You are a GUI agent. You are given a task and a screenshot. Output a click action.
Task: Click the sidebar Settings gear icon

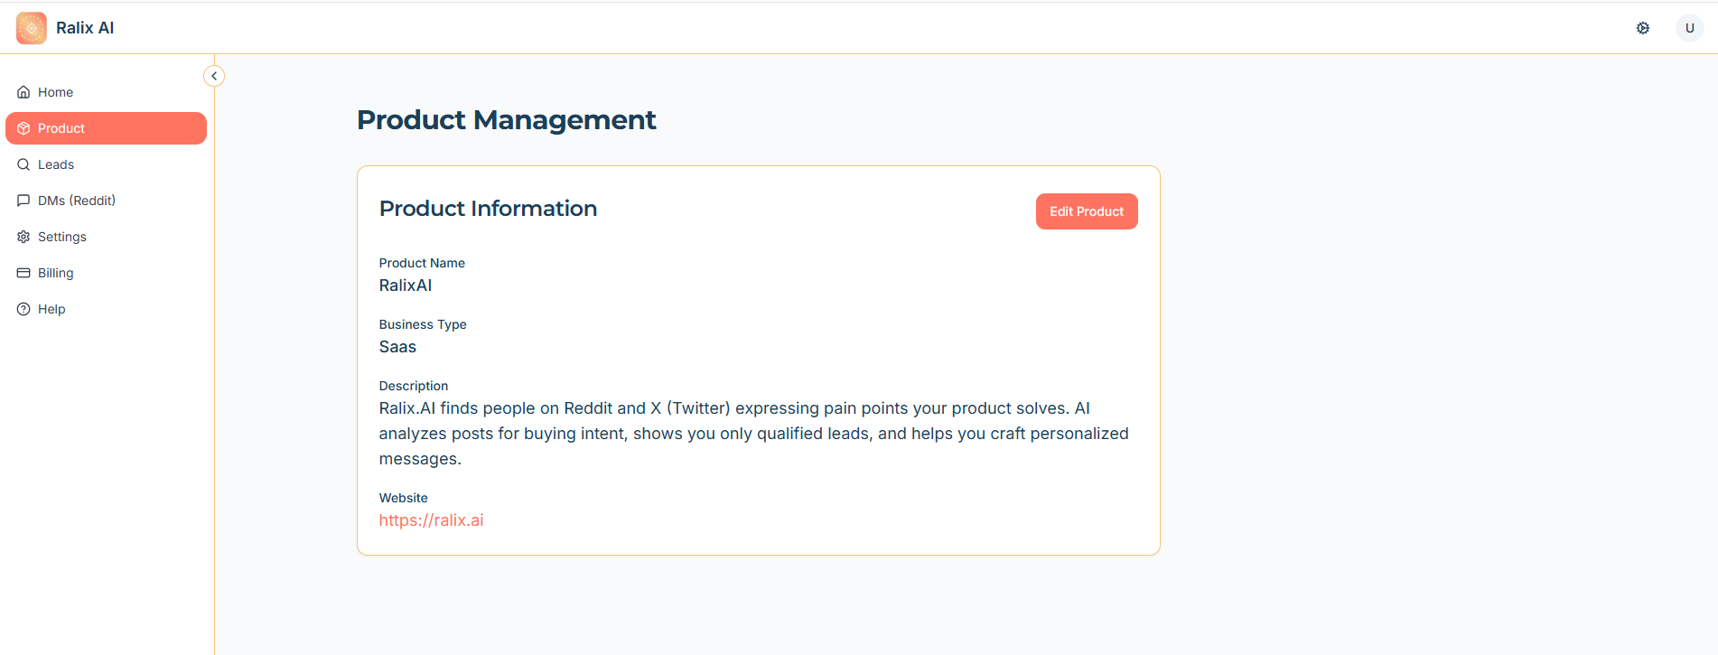[x=23, y=237]
